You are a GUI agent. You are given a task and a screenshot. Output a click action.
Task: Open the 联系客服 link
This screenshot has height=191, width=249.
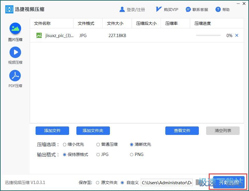(x=200, y=10)
